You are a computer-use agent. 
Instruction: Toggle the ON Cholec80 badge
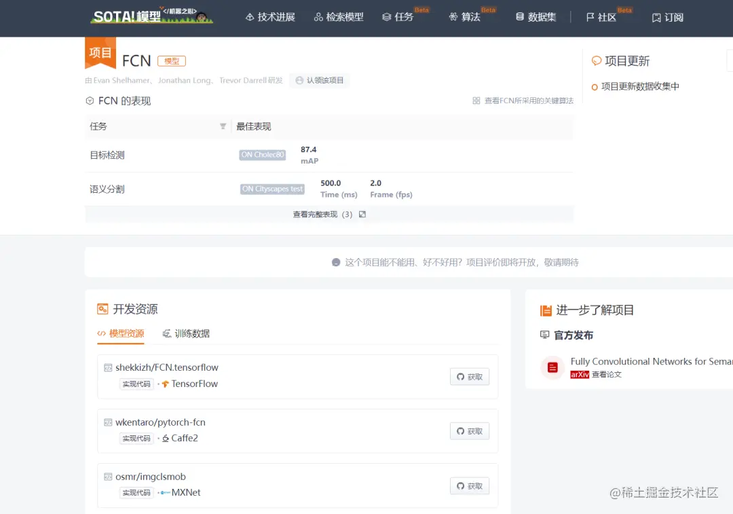pyautogui.click(x=262, y=155)
